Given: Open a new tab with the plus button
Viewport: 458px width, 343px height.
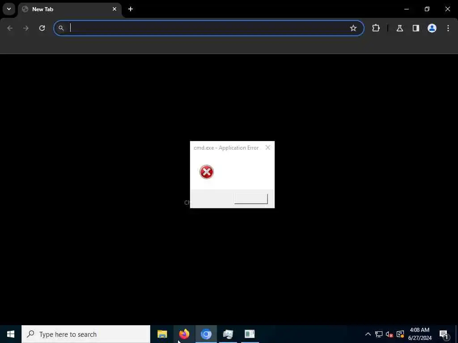Looking at the screenshot, I should coord(131,9).
